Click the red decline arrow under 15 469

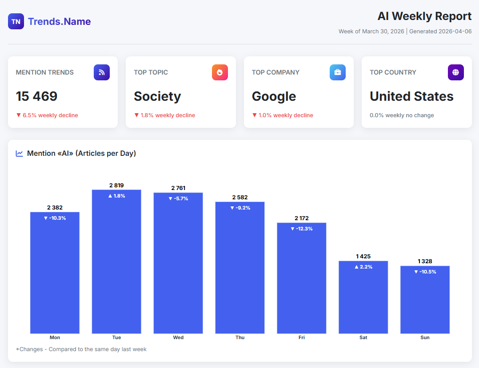(x=19, y=115)
